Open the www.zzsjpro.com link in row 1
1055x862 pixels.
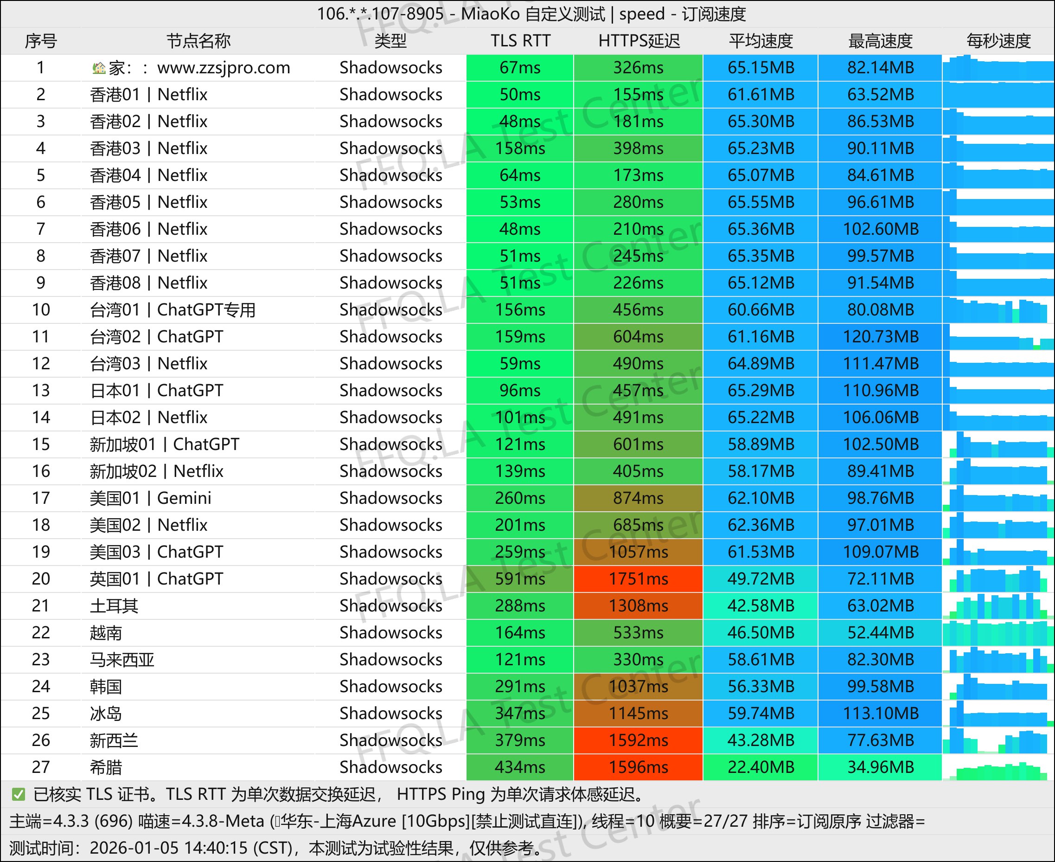pos(224,68)
